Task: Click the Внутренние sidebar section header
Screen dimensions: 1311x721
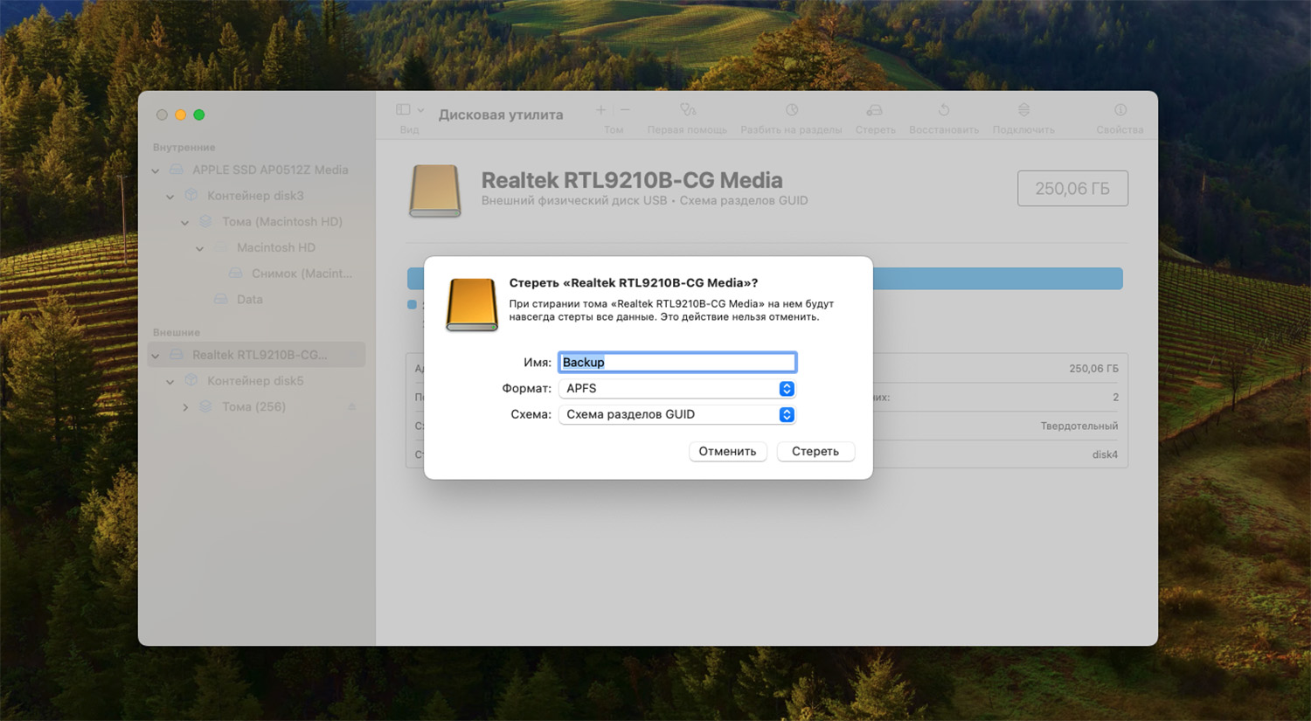Action: [x=184, y=148]
